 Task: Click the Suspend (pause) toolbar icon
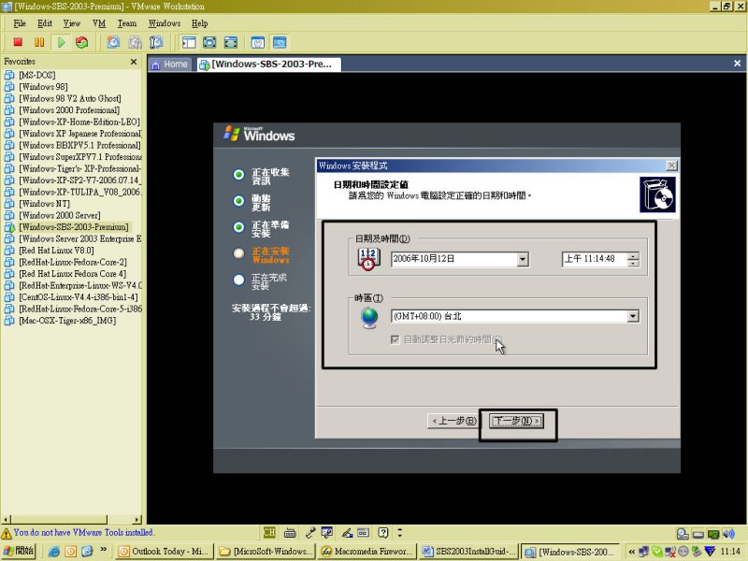[39, 42]
